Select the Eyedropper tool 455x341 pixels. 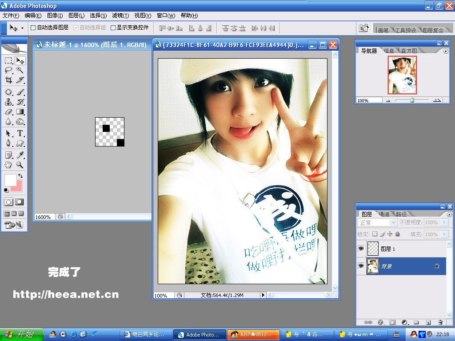coord(20,155)
